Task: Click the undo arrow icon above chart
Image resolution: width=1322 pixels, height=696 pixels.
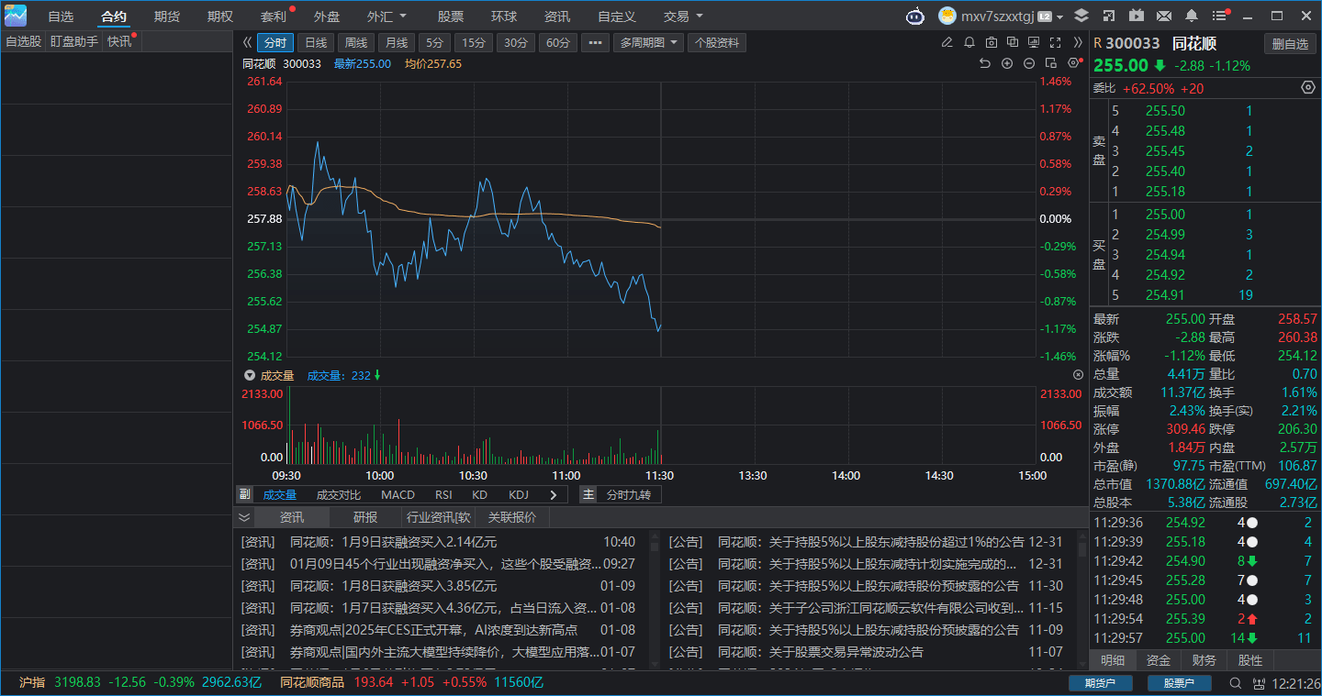Action: [985, 63]
